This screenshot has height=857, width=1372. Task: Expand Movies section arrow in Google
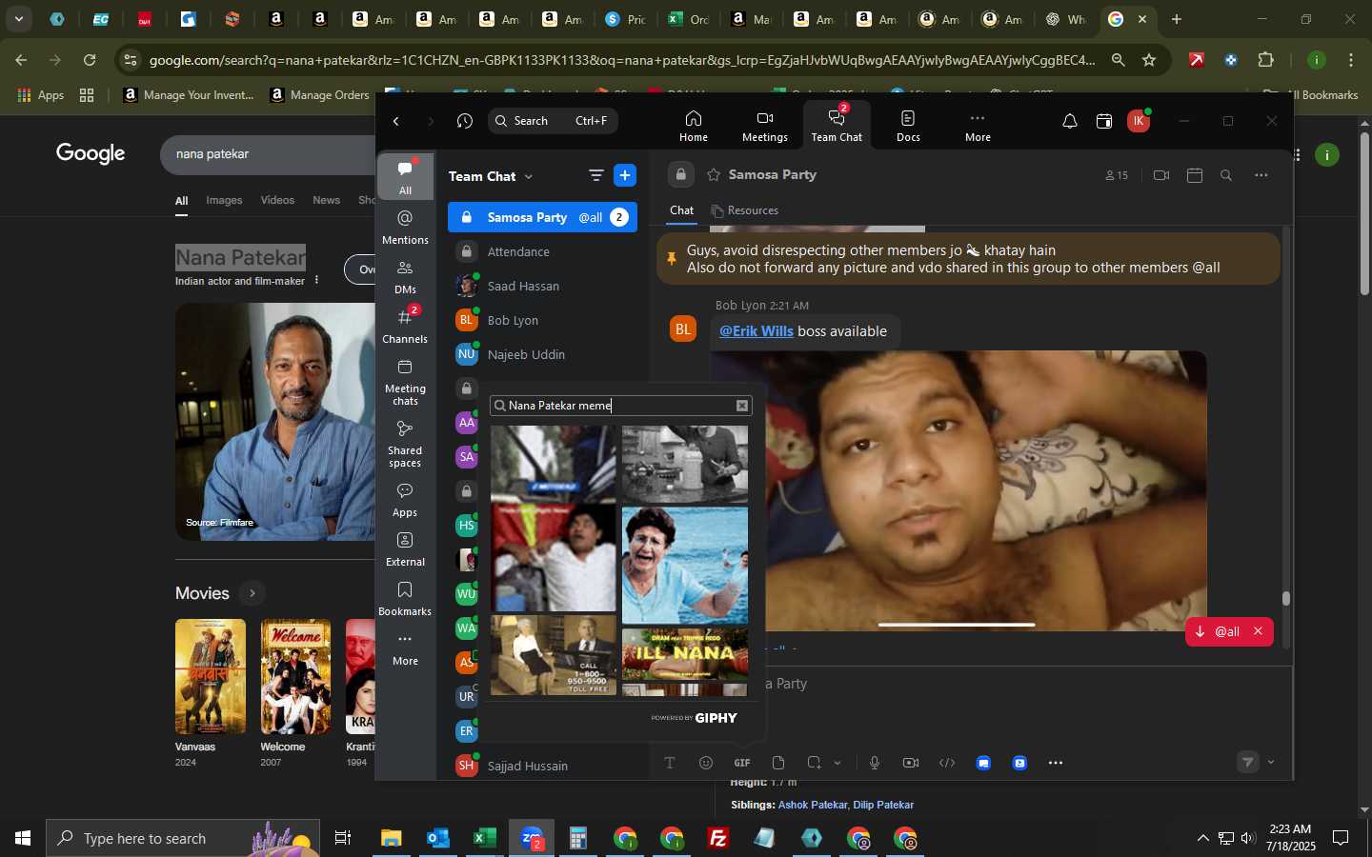tap(252, 593)
